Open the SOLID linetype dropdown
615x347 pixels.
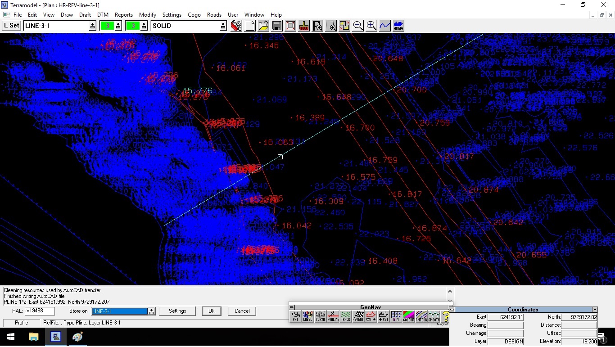tap(223, 26)
